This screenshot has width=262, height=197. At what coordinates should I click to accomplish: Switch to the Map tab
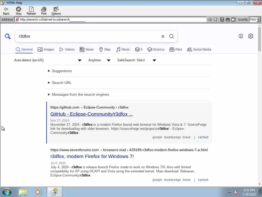click(x=105, y=50)
